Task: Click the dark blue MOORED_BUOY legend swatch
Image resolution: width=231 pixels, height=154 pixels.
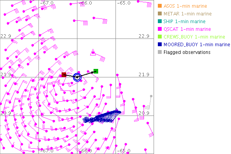Action: click(160, 45)
